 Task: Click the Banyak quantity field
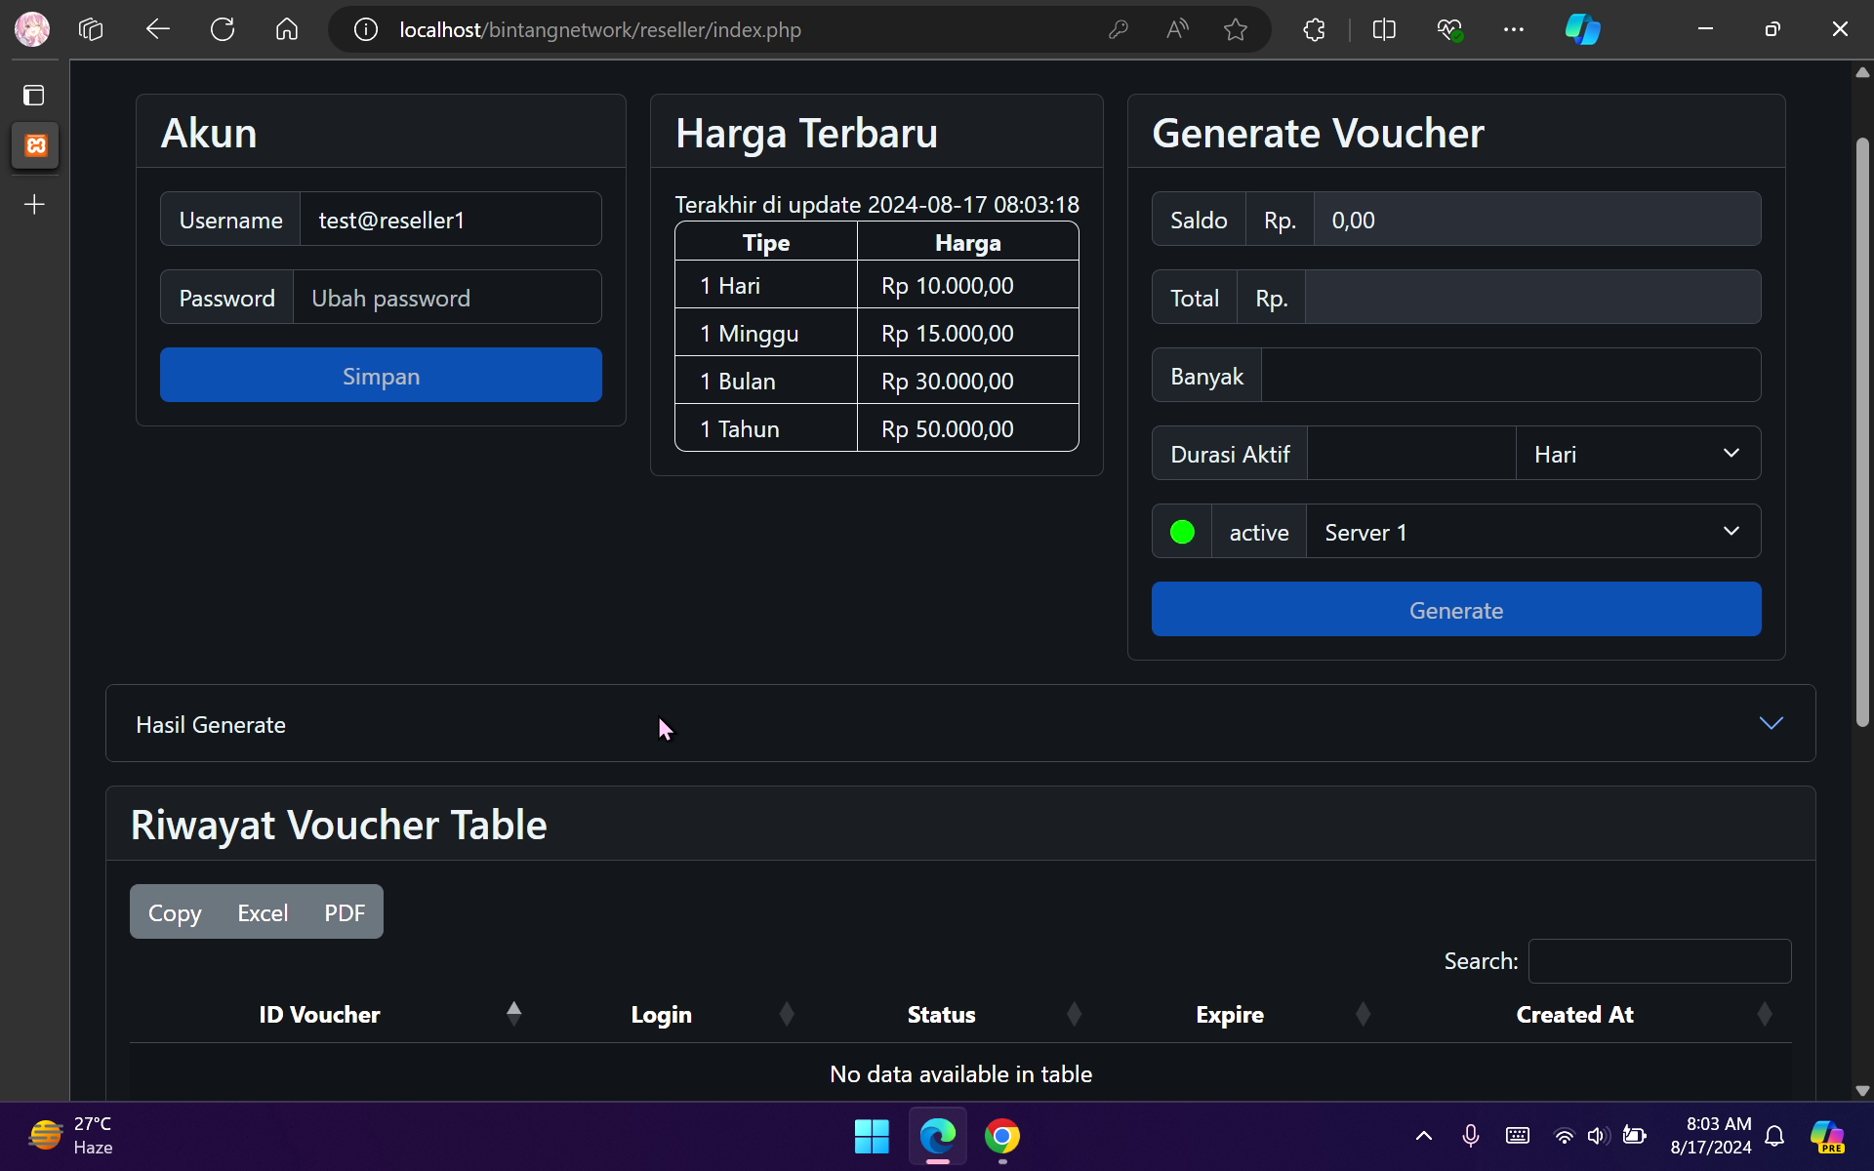coord(1511,376)
